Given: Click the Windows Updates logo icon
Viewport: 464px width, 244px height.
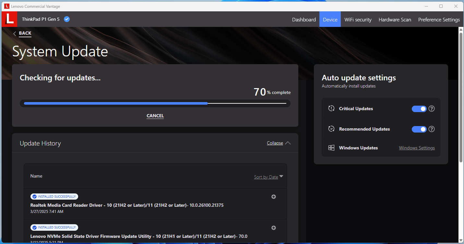Looking at the screenshot, I should pyautogui.click(x=331, y=148).
